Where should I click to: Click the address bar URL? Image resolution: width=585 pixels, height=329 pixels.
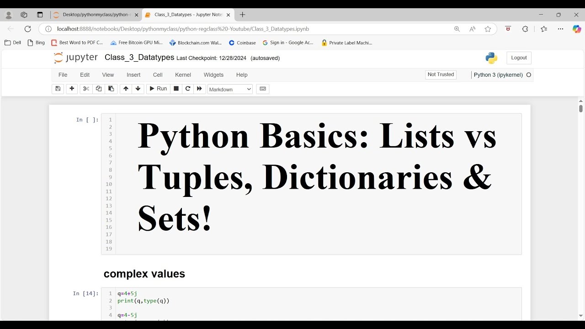pyautogui.click(x=183, y=29)
